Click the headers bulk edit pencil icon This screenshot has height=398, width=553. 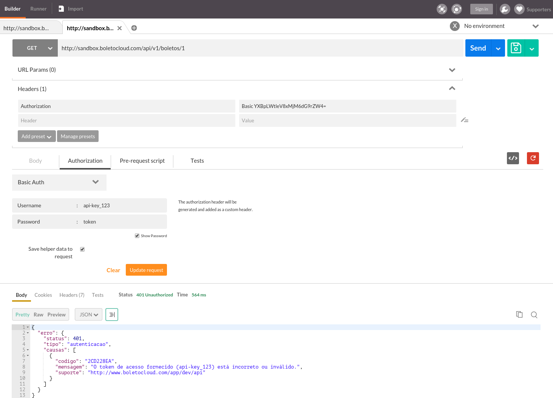point(465,120)
